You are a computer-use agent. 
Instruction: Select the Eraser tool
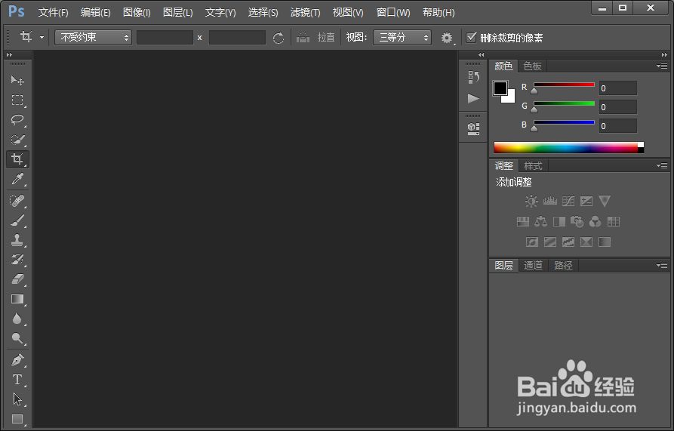coord(17,279)
